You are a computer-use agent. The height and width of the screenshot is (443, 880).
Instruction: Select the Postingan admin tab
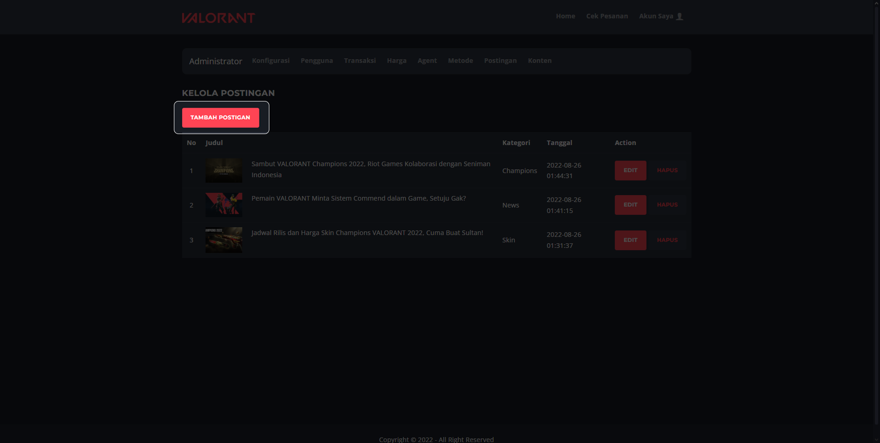click(x=500, y=61)
